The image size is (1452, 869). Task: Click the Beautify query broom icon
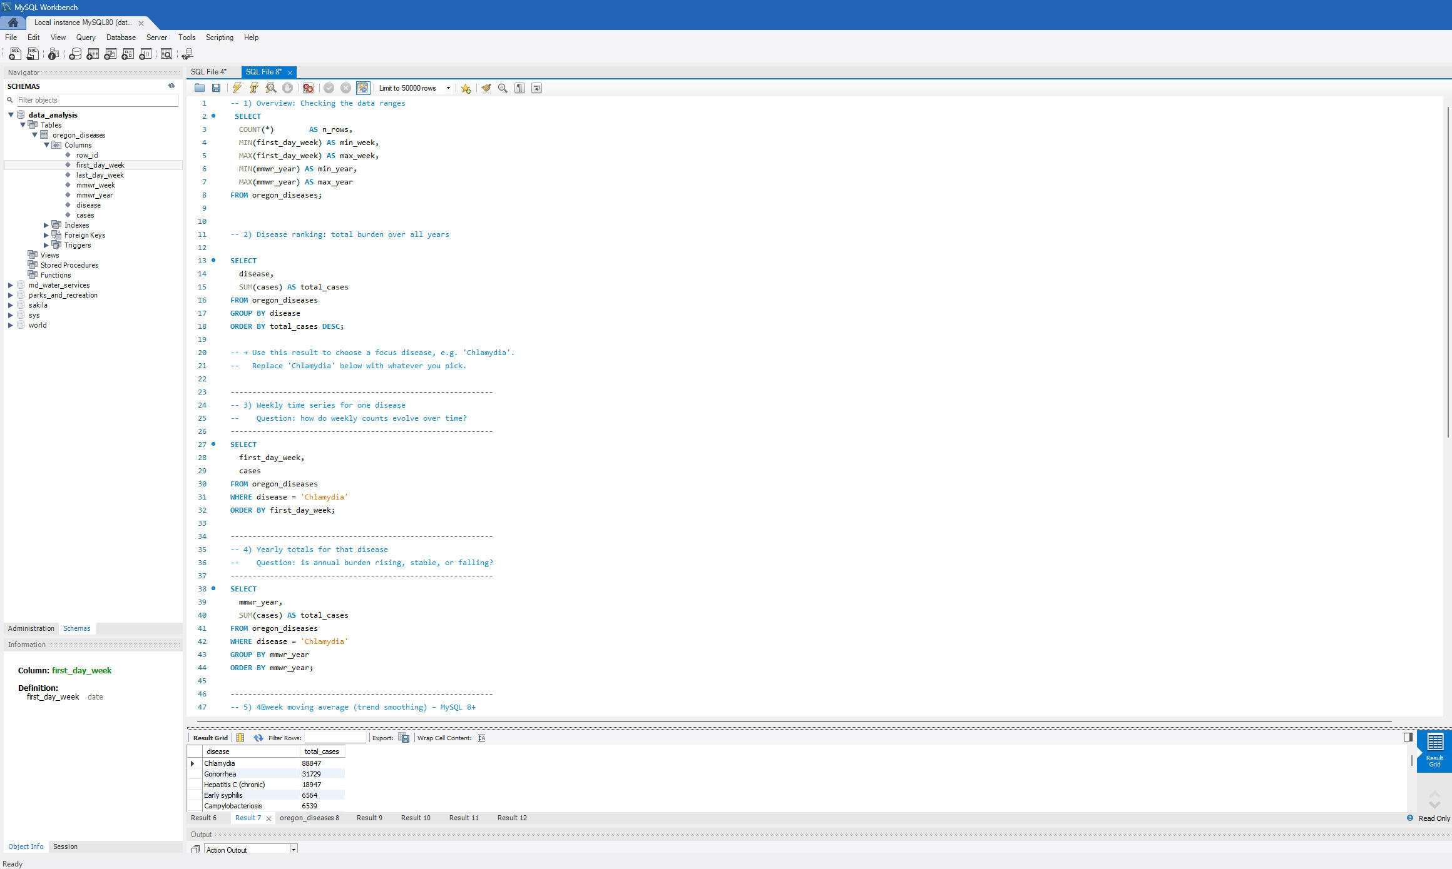tap(486, 88)
